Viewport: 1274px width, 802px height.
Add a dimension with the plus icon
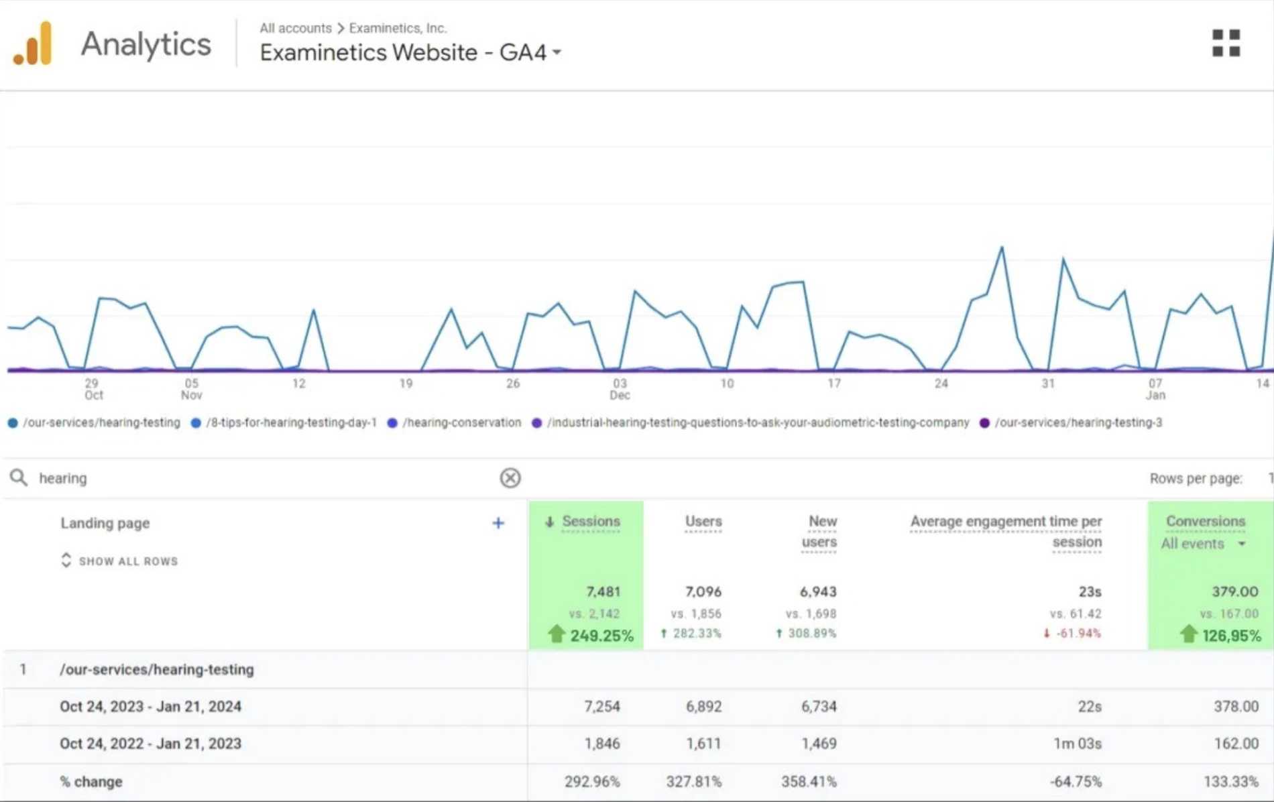pos(498,523)
